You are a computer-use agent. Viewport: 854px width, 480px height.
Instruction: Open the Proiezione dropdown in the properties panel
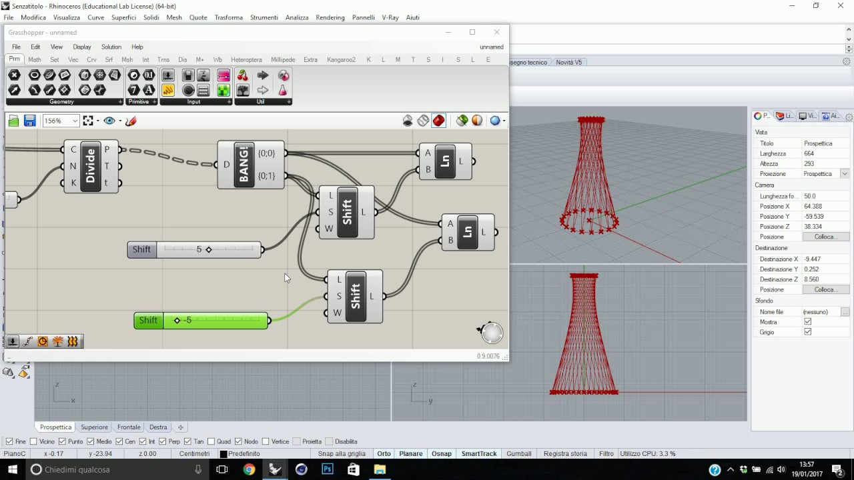pyautogui.click(x=845, y=174)
